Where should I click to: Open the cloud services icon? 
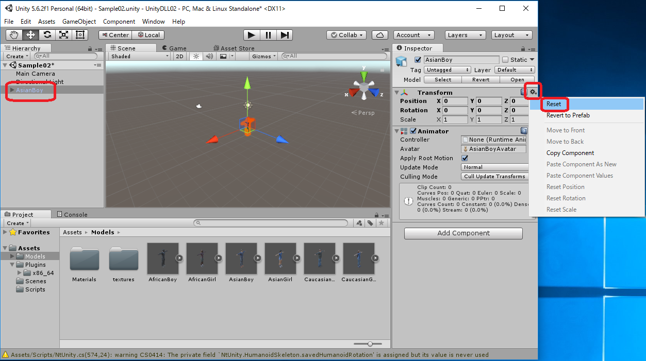(x=380, y=35)
